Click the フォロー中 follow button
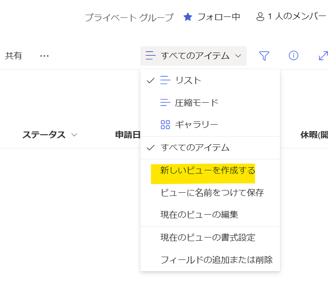328x285 pixels. 211,17
